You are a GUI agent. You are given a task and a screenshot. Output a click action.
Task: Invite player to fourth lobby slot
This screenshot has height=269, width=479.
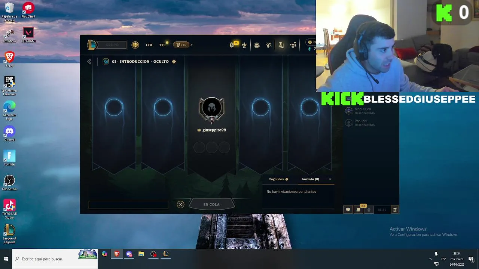tap(261, 108)
